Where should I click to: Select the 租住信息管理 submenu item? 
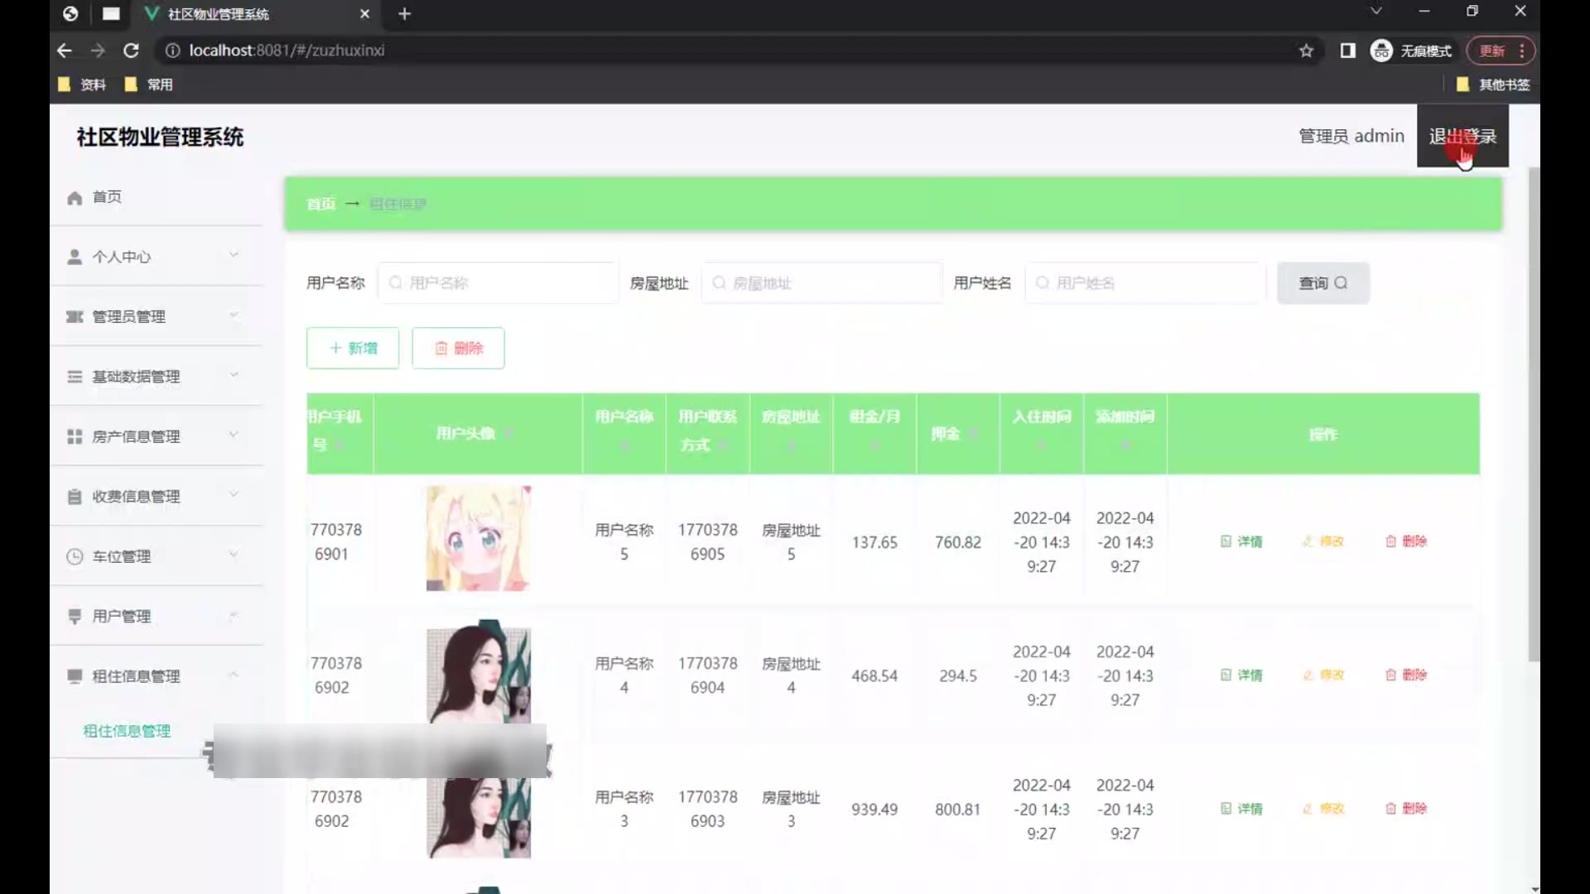pyautogui.click(x=127, y=731)
